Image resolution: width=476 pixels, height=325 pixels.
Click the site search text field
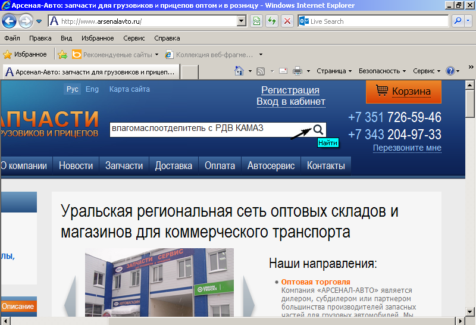210,129
